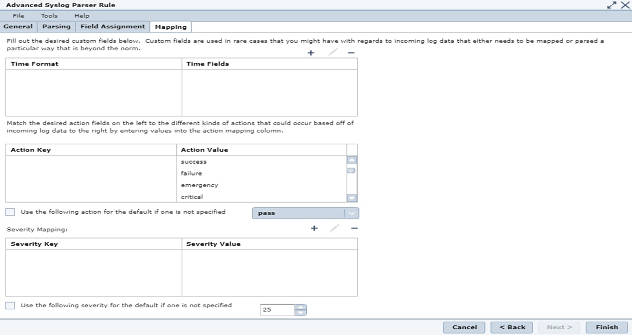Open the Tools menu

tap(49, 16)
